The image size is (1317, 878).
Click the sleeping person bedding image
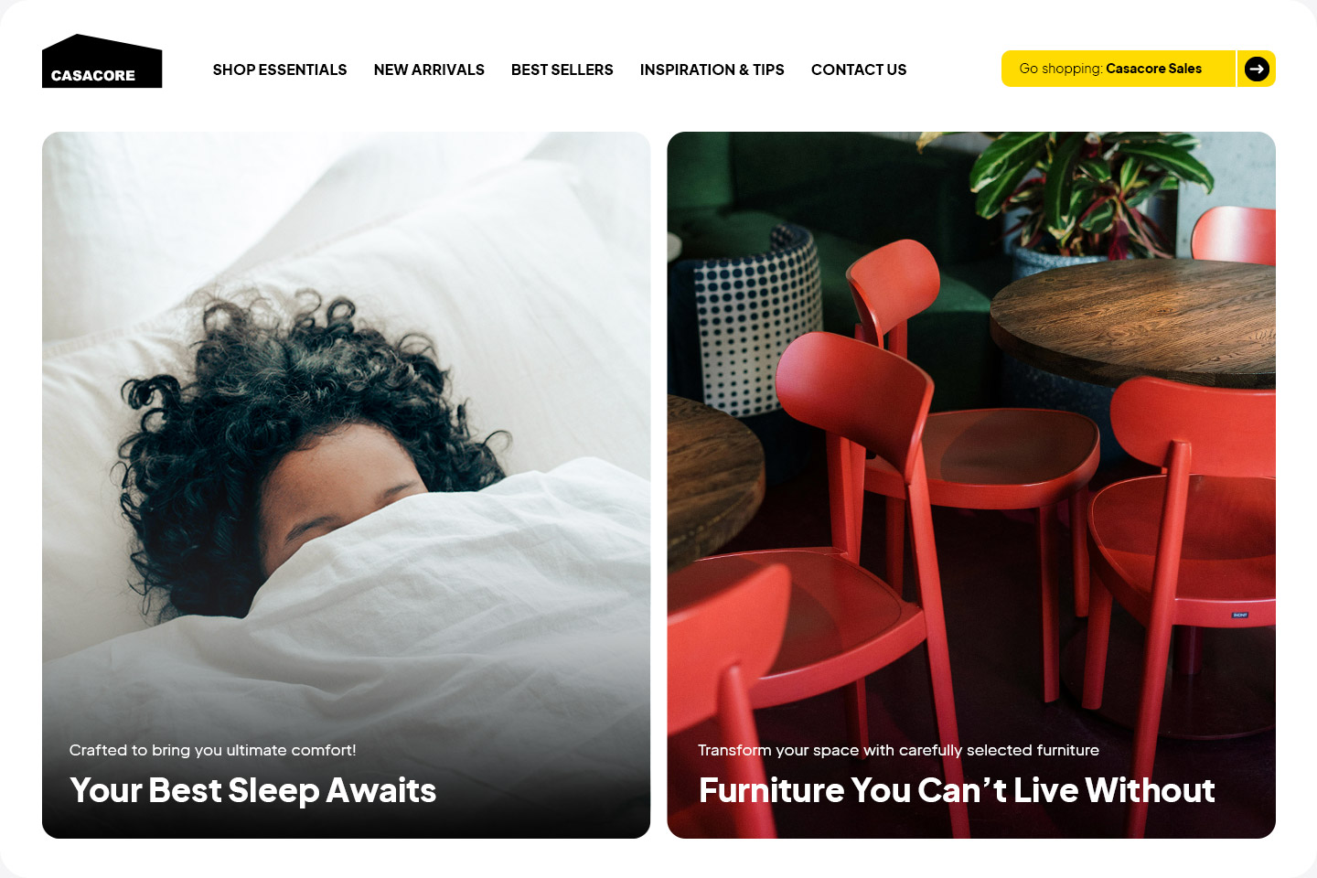[346, 485]
